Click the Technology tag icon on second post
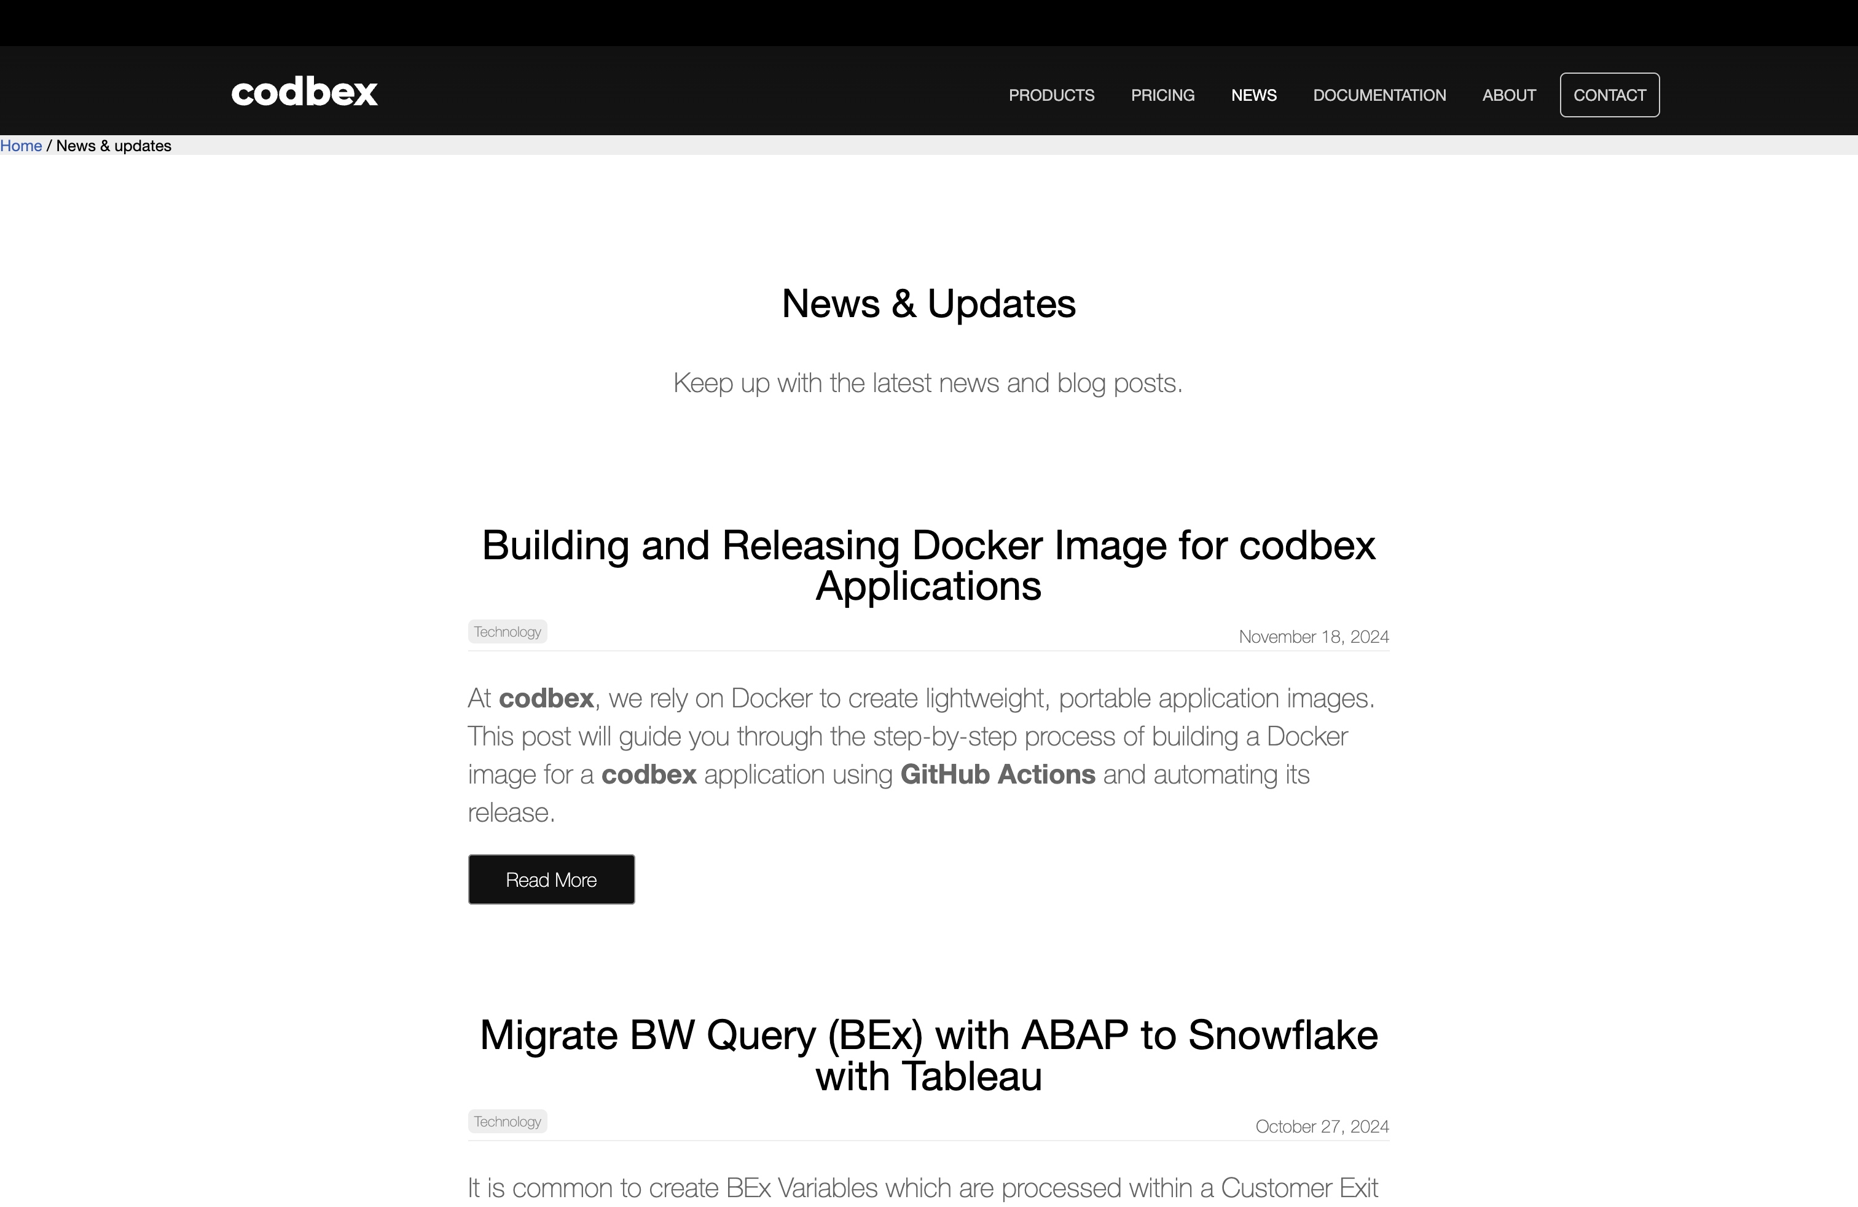The height and width of the screenshot is (1207, 1858). [x=506, y=1122]
